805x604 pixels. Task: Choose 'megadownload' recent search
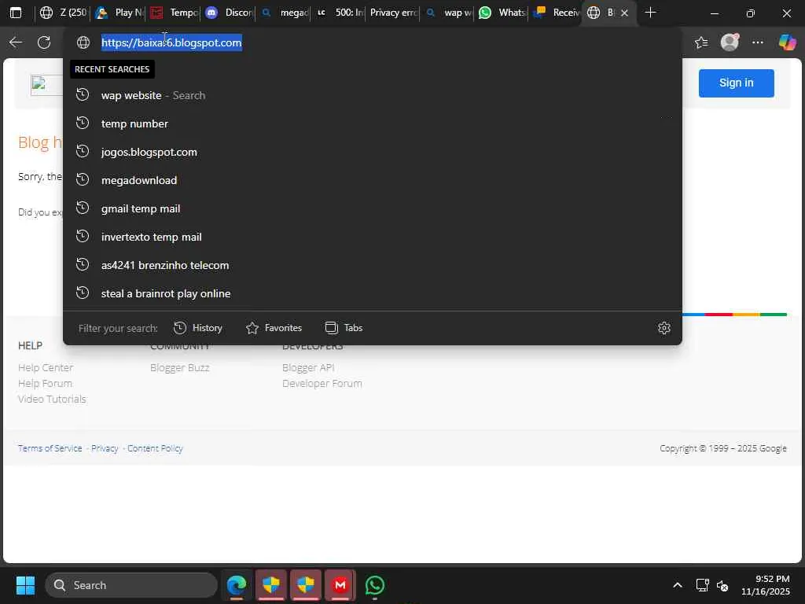[372, 180]
